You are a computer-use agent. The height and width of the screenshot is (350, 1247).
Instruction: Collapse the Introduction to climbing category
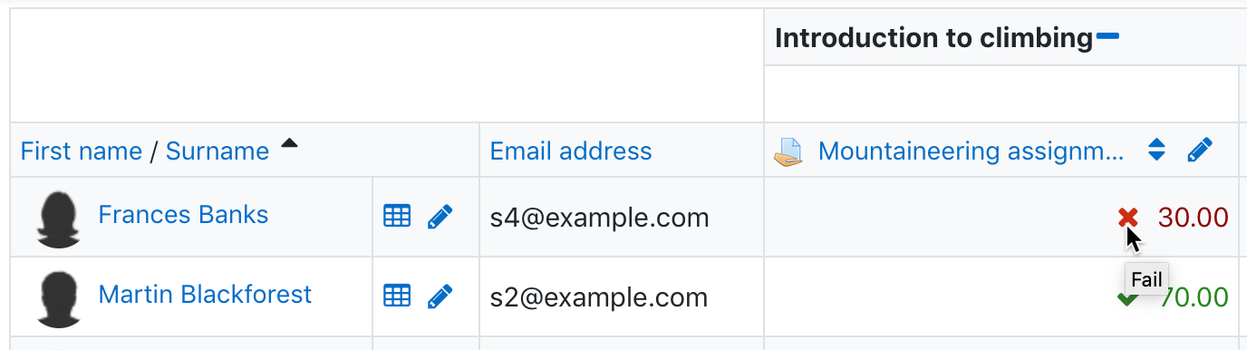click(1107, 36)
